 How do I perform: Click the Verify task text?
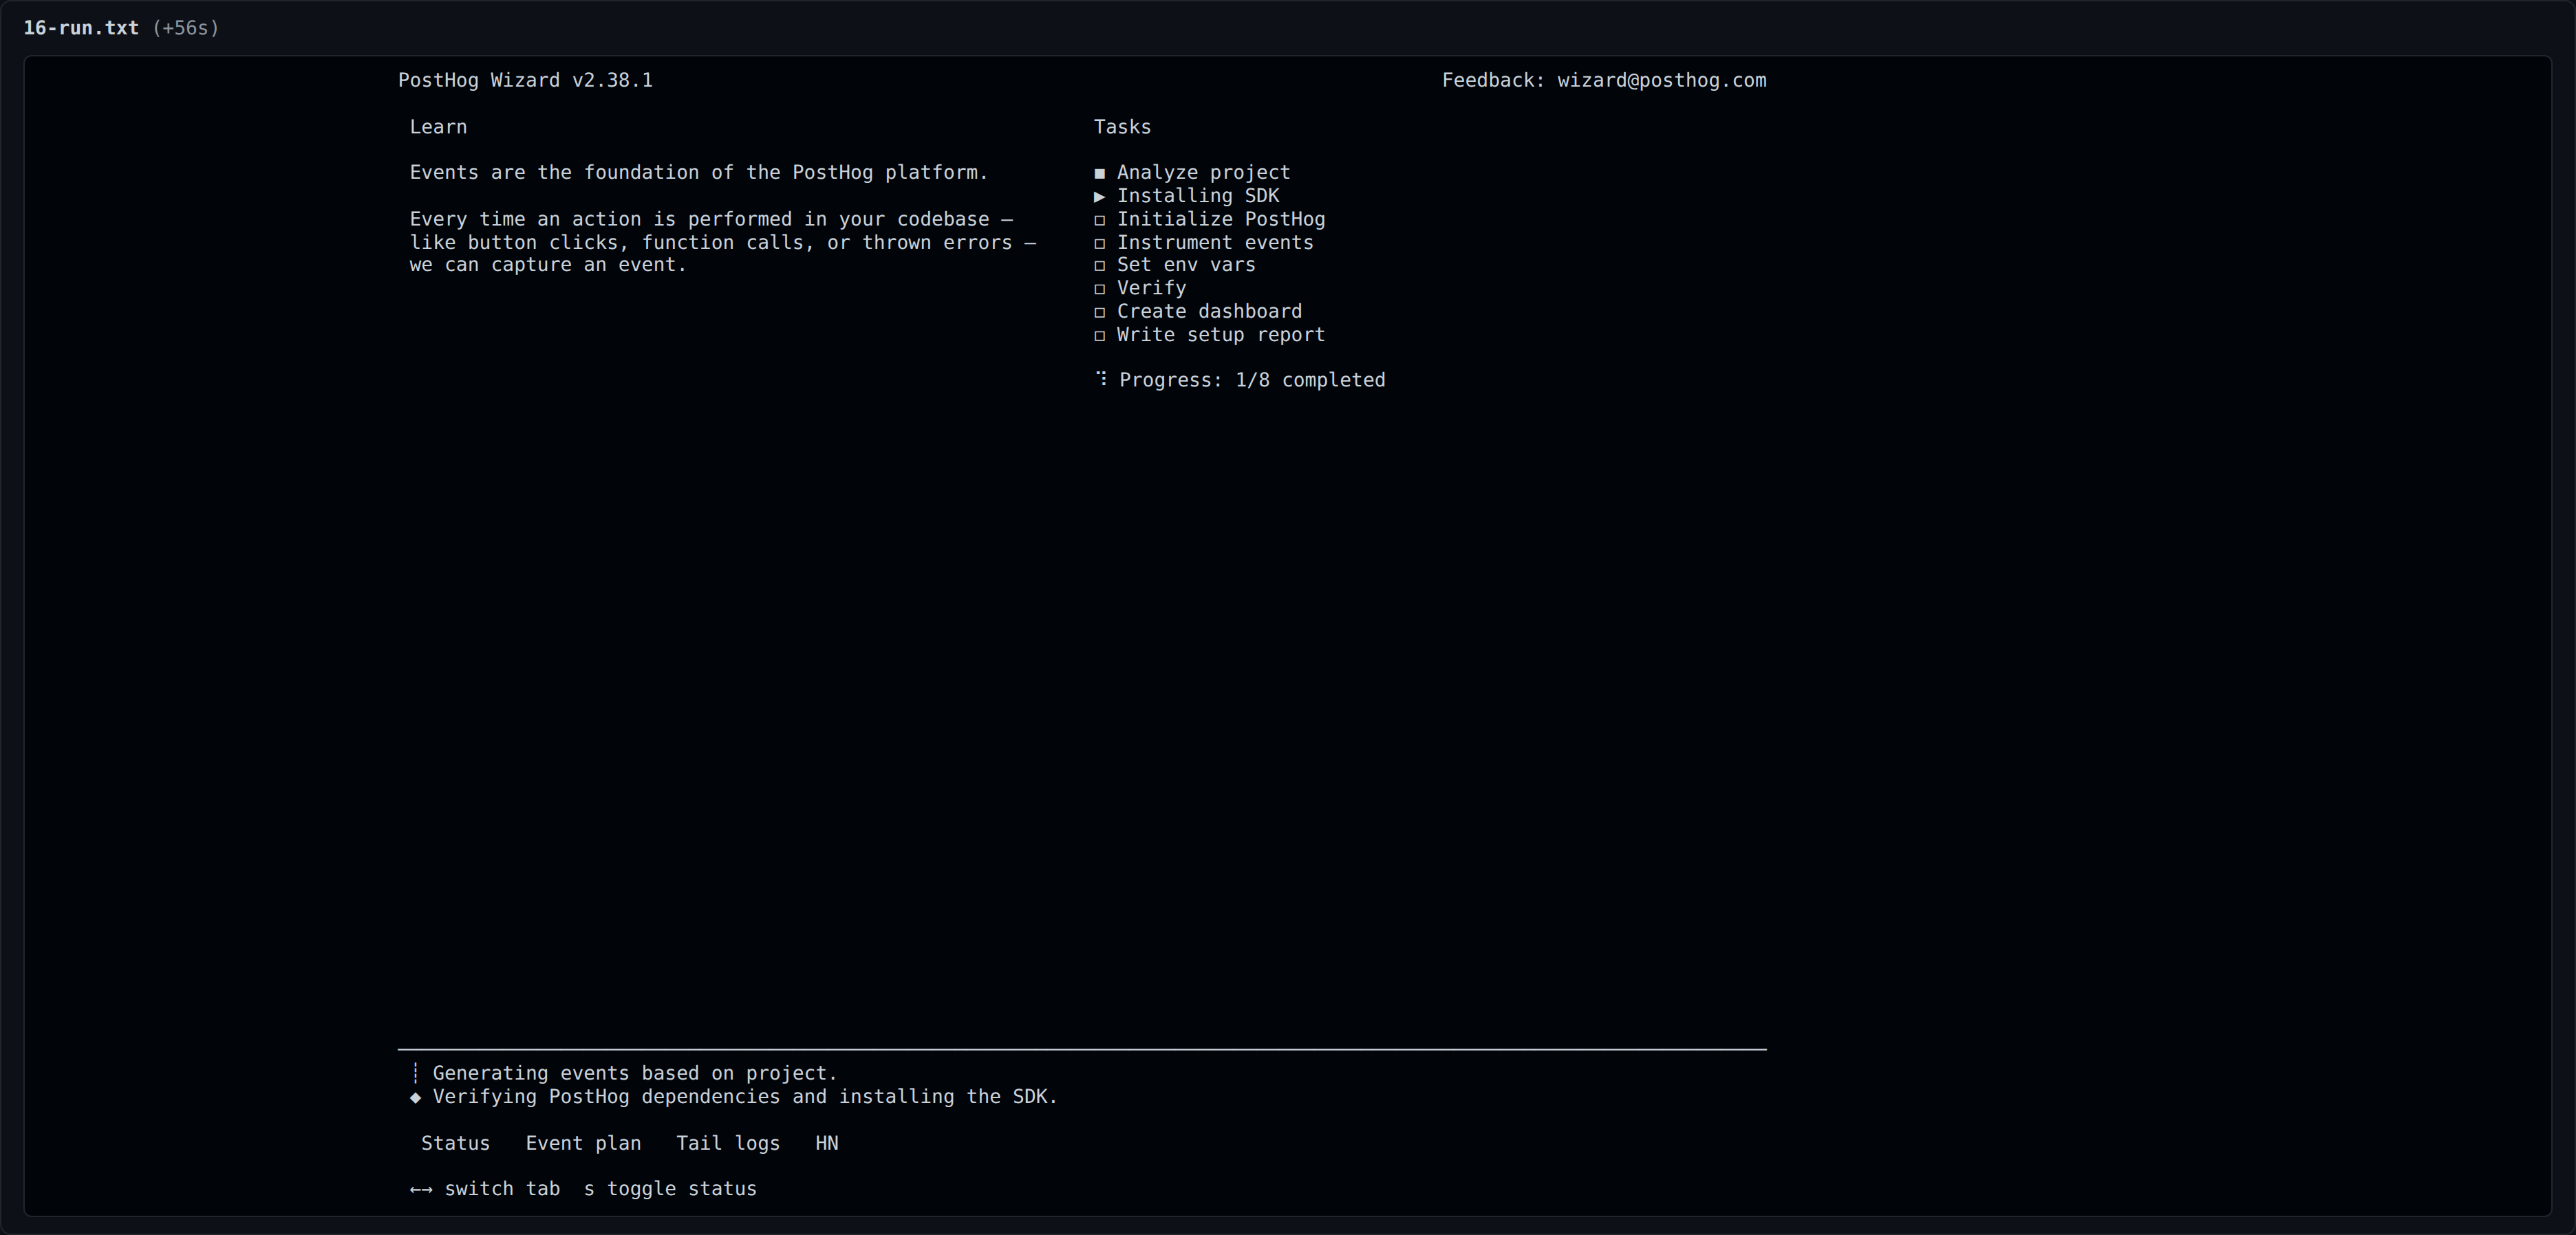pyautogui.click(x=1151, y=287)
